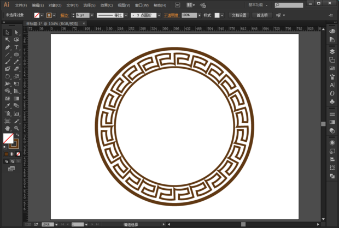The width and height of the screenshot is (339, 228).
Task: Select the Direct Selection tool
Action: (x=16, y=33)
